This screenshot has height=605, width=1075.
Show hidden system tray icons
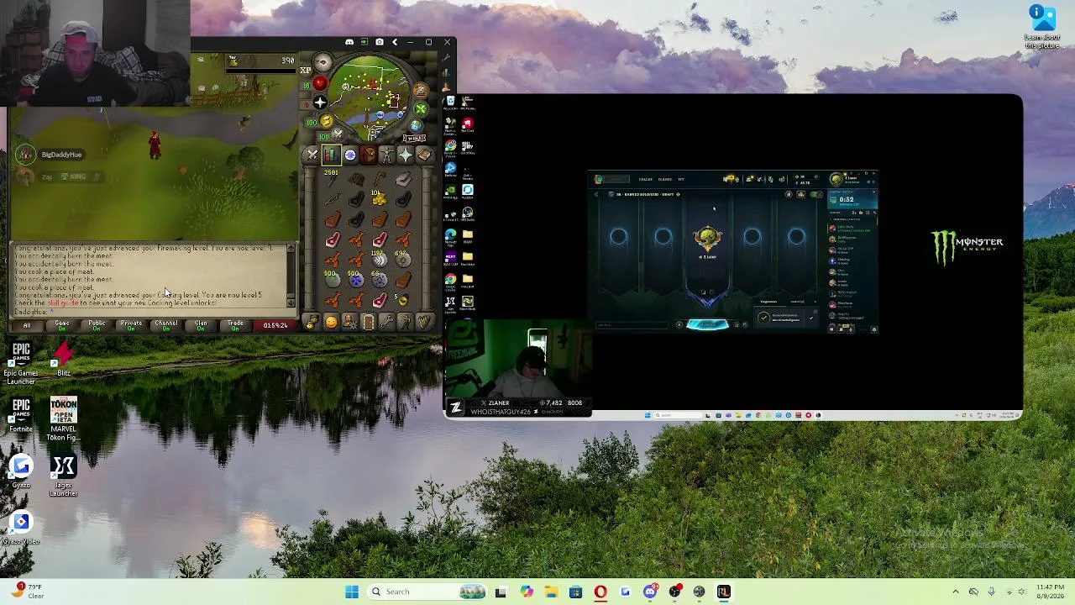point(955,592)
